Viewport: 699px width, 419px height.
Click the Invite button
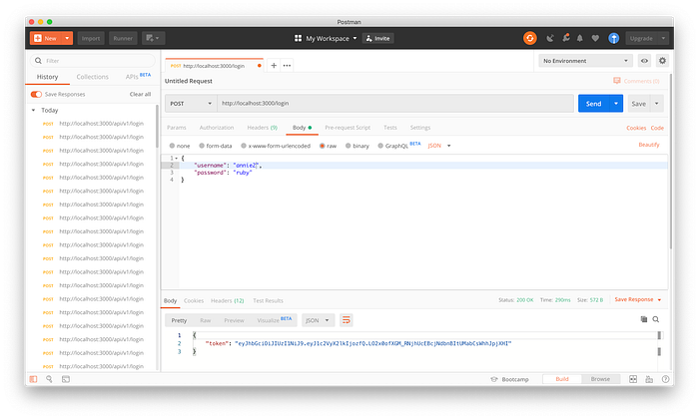378,38
